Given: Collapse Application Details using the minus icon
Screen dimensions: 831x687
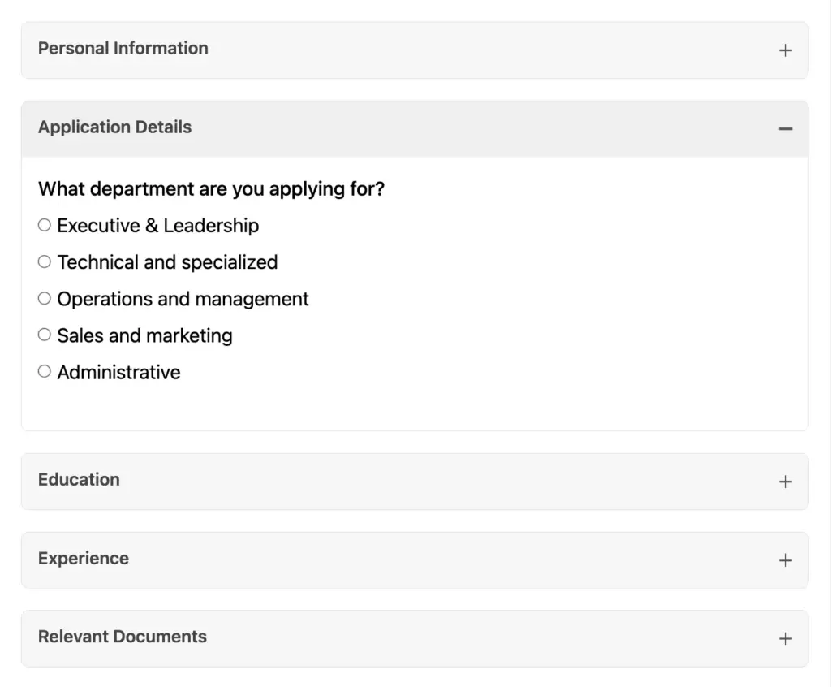Looking at the screenshot, I should pyautogui.click(x=785, y=128).
